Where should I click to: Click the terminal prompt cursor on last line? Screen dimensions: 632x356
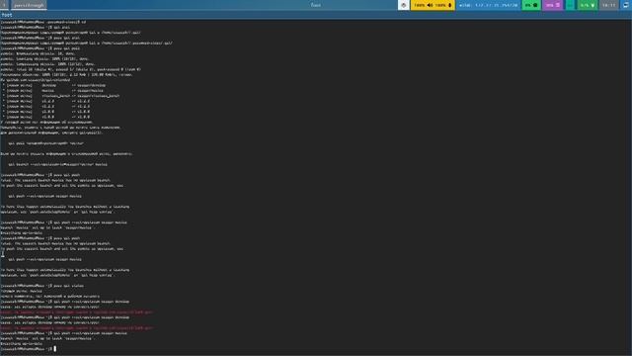coord(55,349)
